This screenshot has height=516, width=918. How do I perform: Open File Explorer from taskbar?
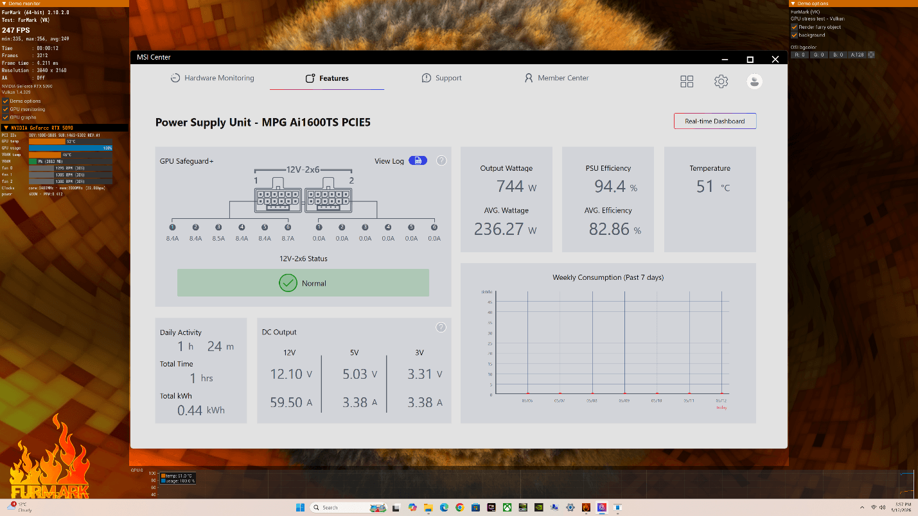(x=428, y=507)
